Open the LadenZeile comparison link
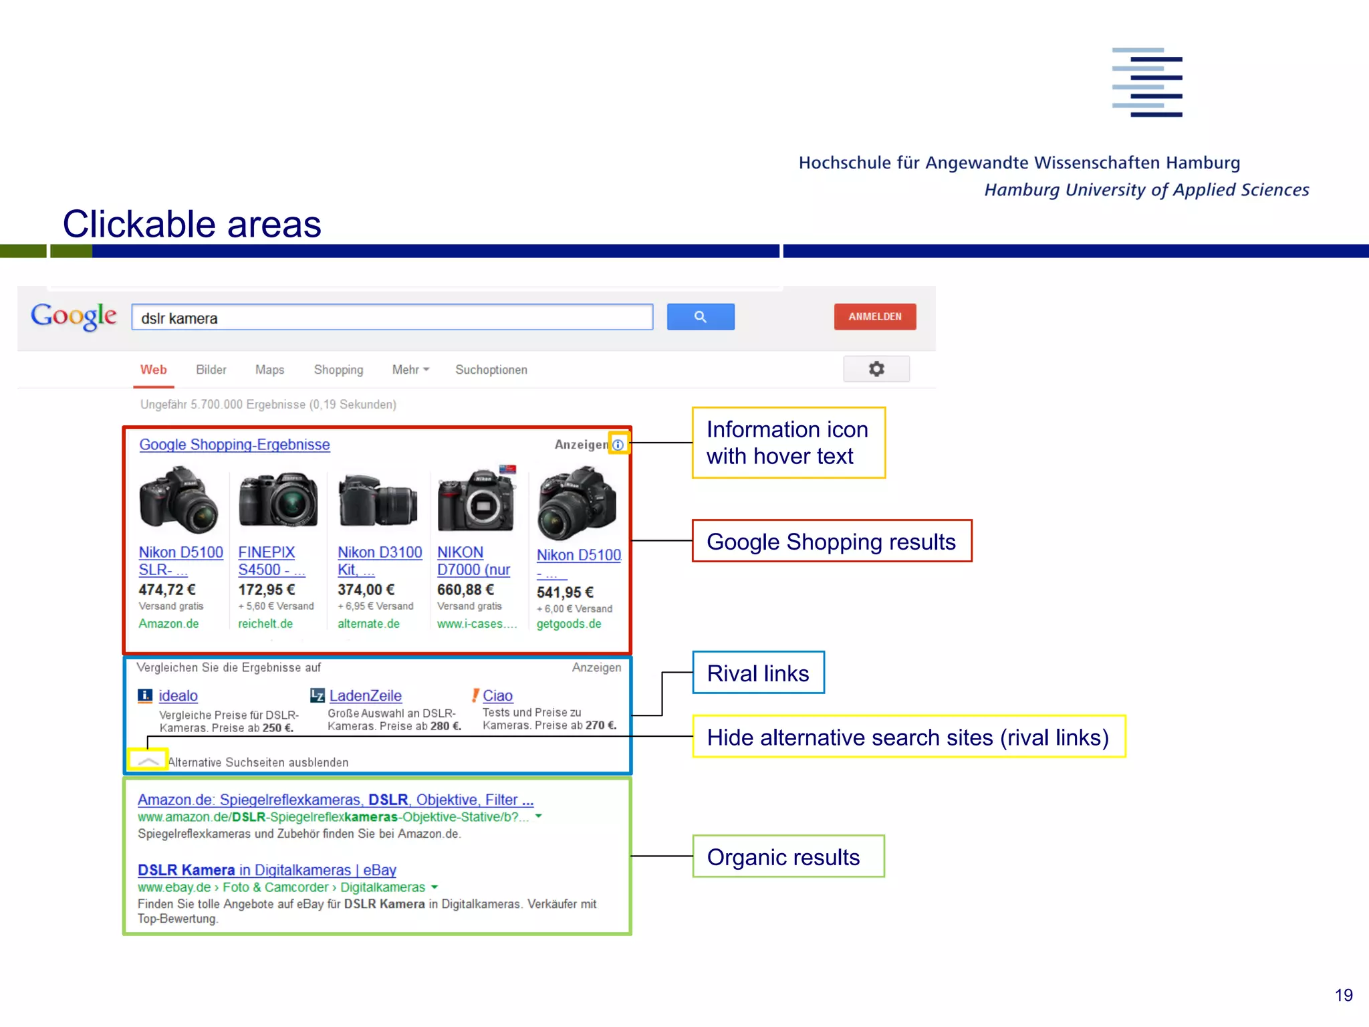Screen dimensions: 1369x1027 pos(366,696)
